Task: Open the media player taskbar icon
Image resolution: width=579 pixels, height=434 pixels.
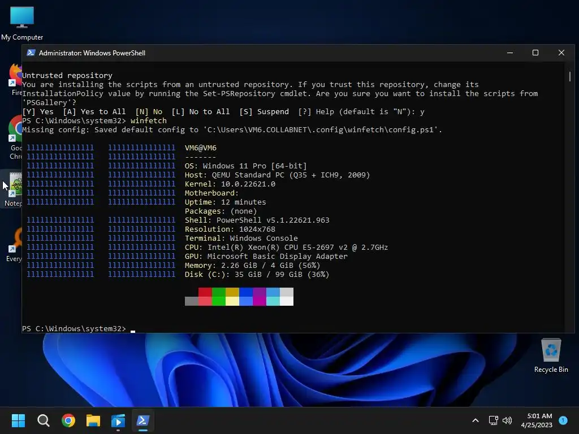Action: pyautogui.click(x=118, y=420)
